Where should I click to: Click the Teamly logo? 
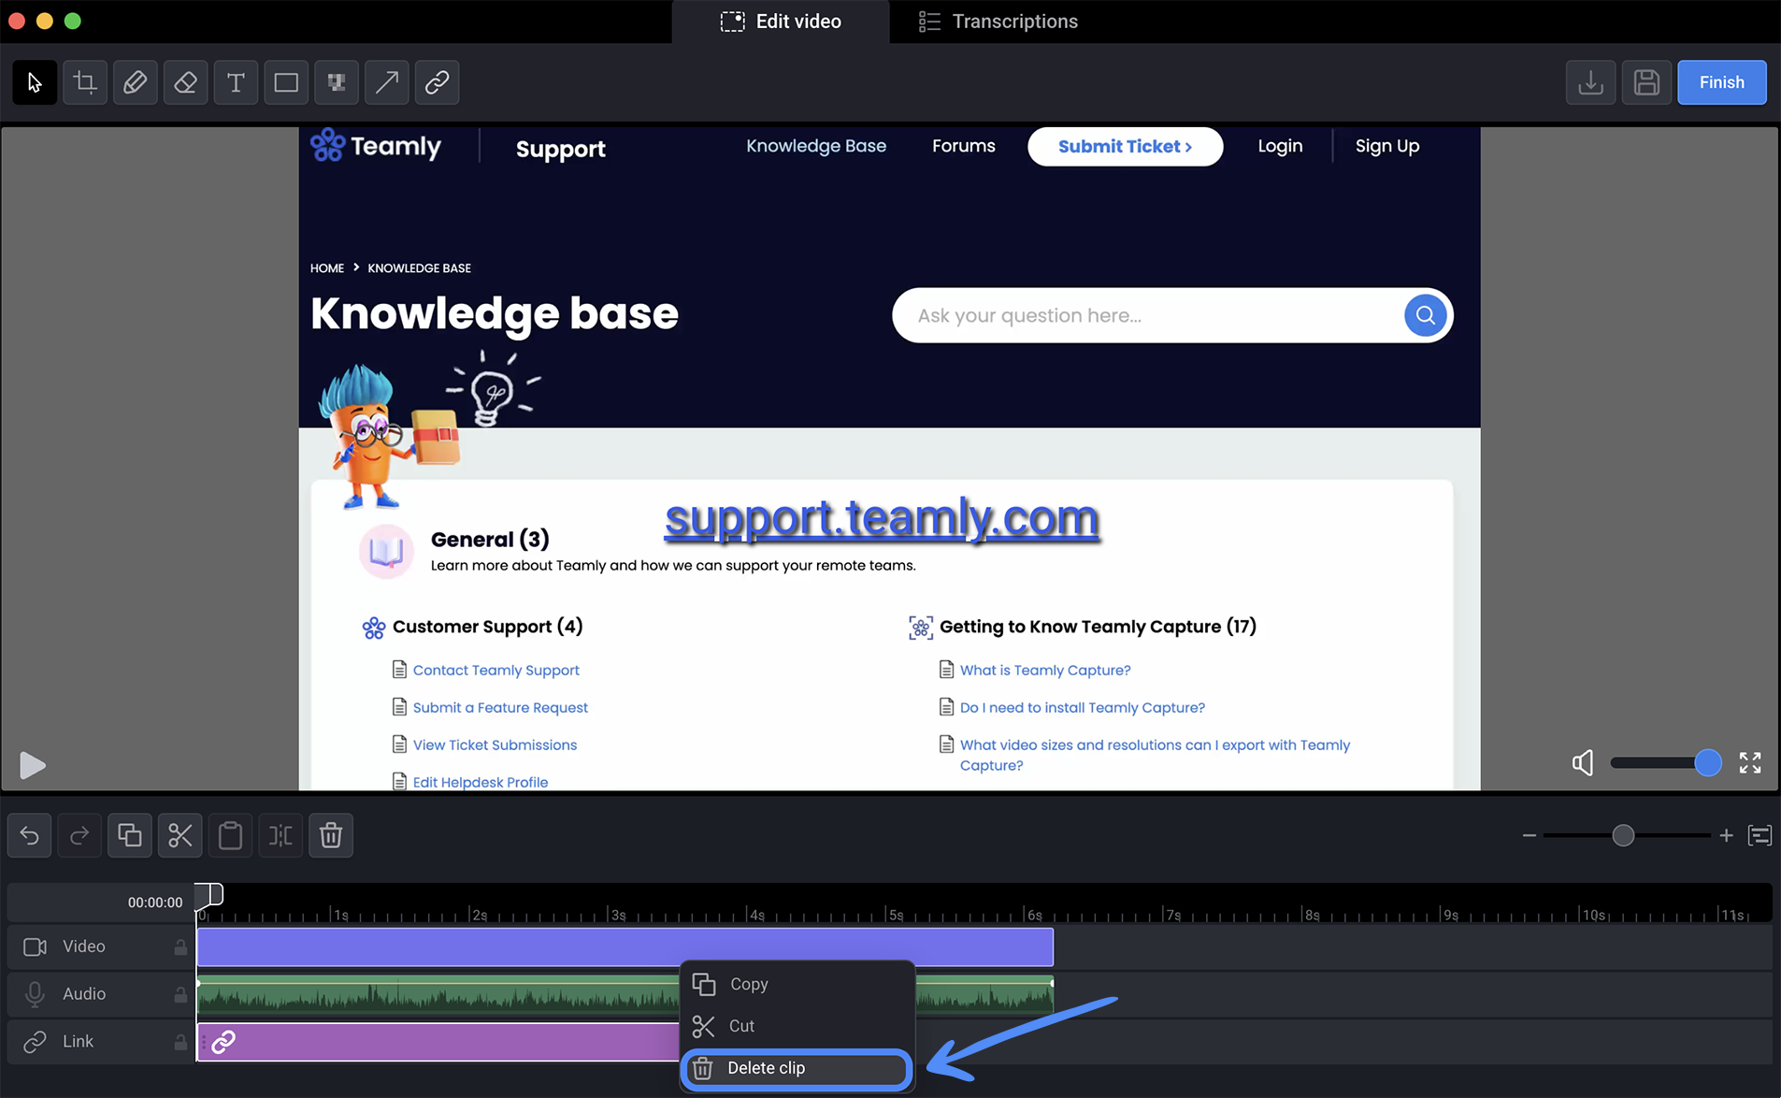click(x=375, y=146)
